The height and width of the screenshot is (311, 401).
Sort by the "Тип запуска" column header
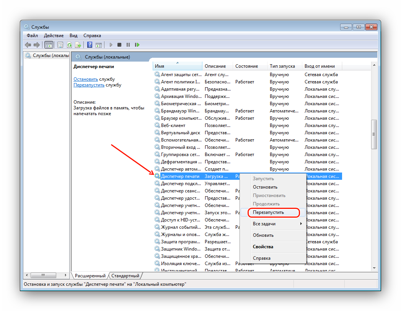[284, 66]
